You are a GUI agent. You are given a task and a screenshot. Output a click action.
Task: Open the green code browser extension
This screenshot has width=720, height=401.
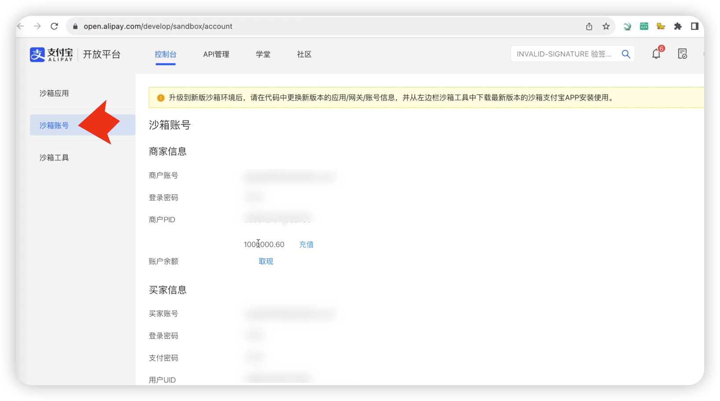[644, 26]
